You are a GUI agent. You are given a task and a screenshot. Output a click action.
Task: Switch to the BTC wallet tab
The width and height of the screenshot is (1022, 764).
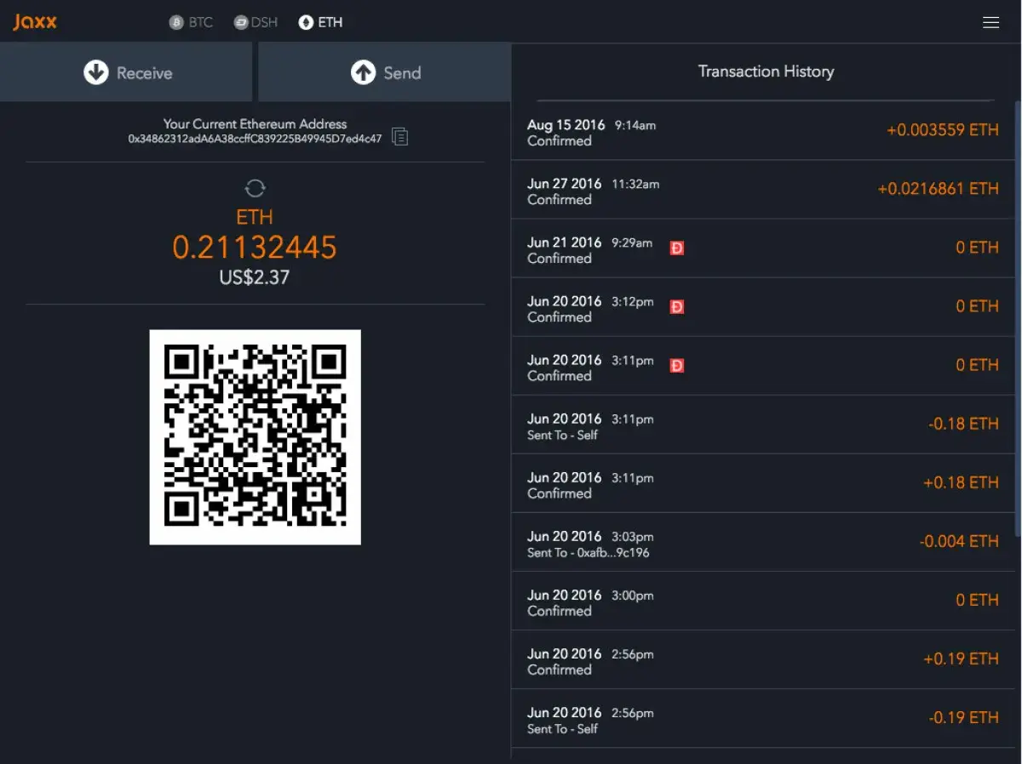191,22
